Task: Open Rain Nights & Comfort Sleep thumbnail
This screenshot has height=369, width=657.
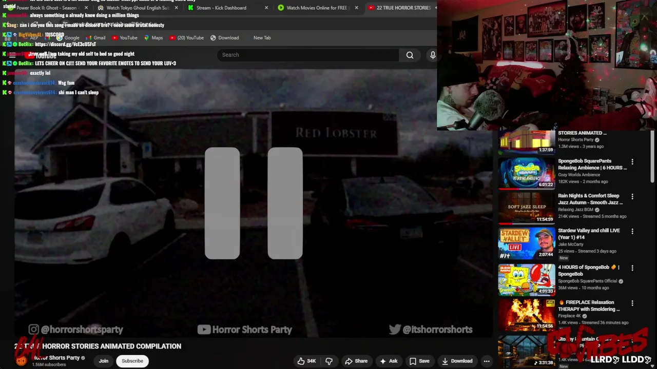Action: click(x=527, y=208)
